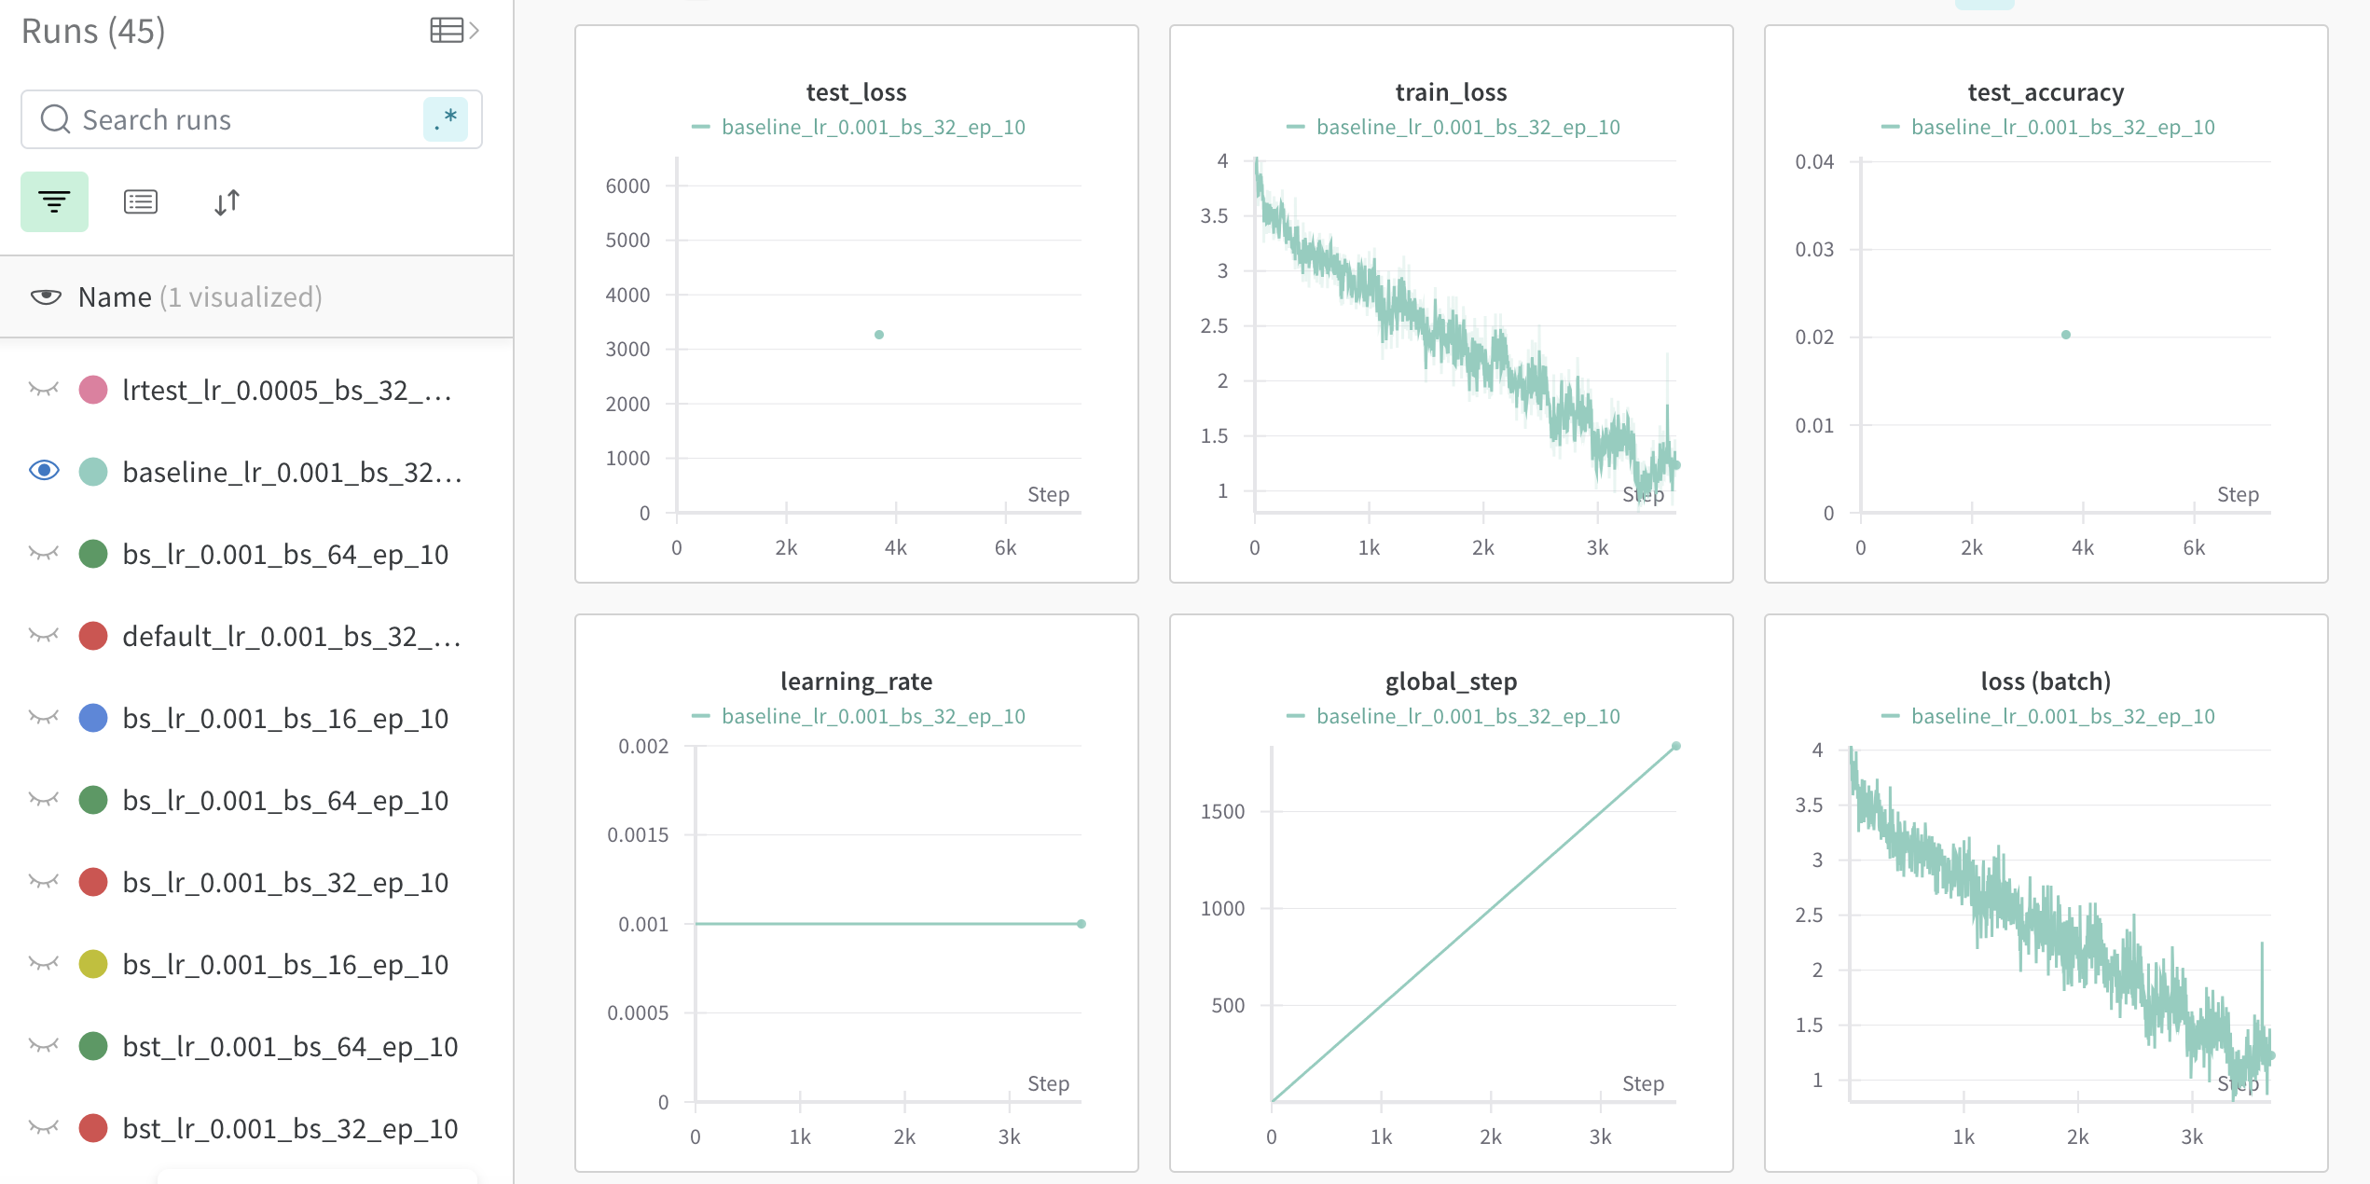Viewport: 2370px width, 1184px height.
Task: Open green color swatch of bst_lr bs_64 run
Action: click(93, 1046)
